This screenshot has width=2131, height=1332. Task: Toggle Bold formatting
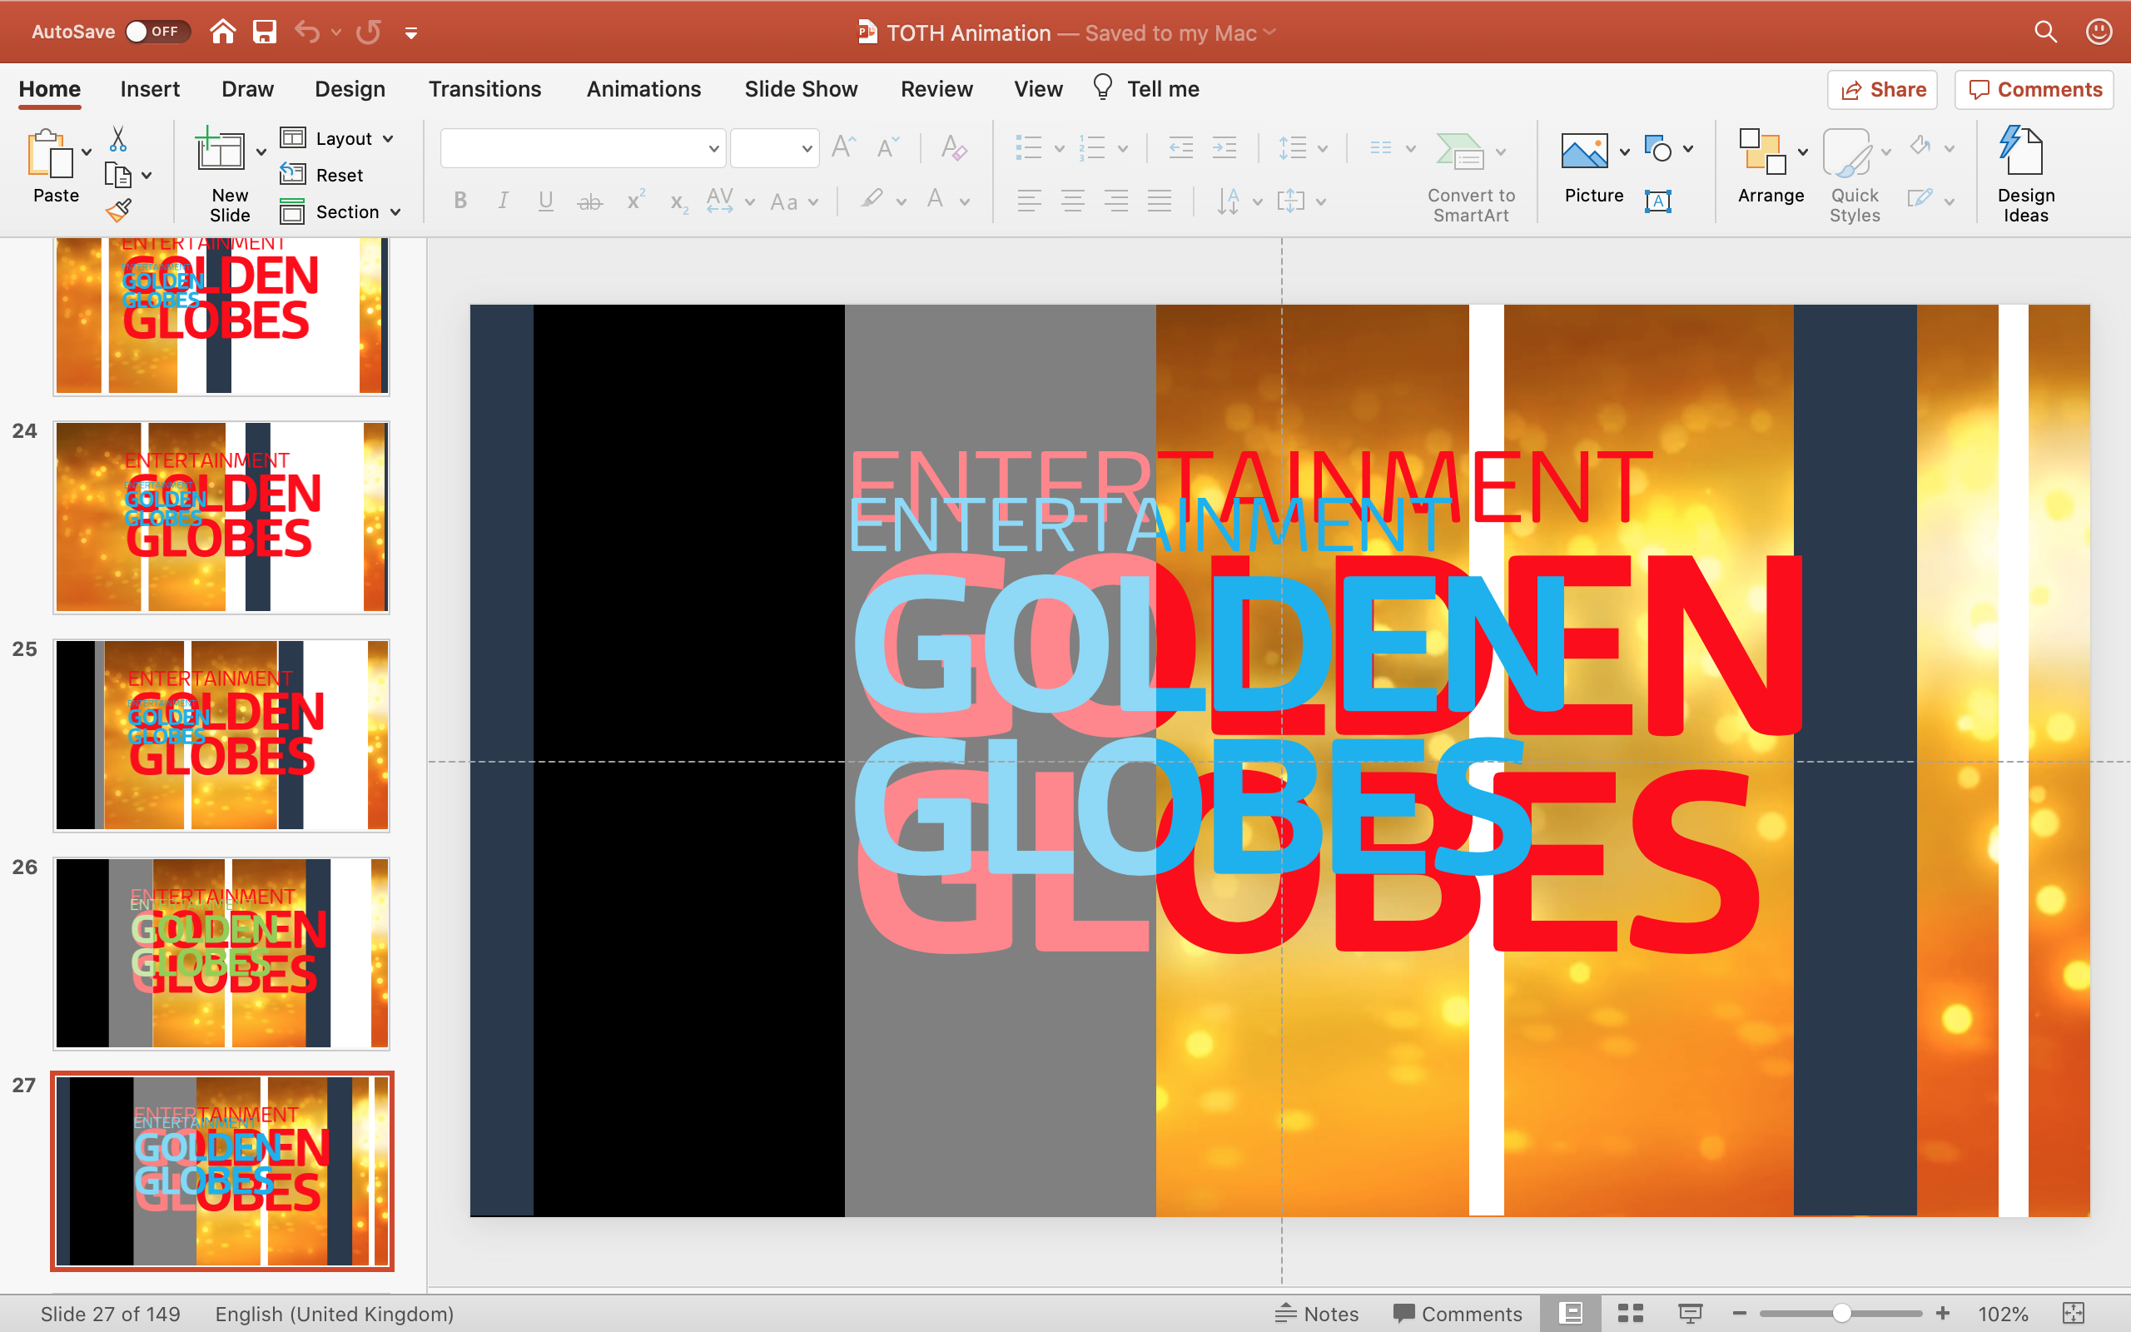[460, 201]
